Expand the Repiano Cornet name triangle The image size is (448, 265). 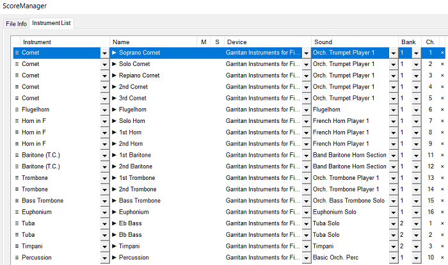click(115, 76)
